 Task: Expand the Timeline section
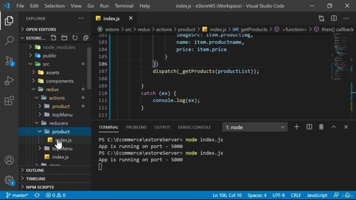(36, 179)
